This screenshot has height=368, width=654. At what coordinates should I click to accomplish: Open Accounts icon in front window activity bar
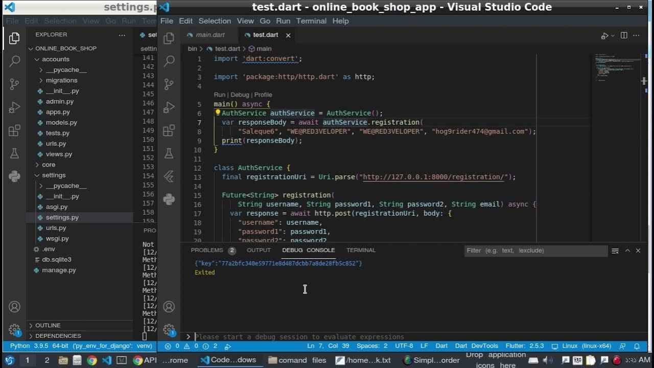(169, 307)
